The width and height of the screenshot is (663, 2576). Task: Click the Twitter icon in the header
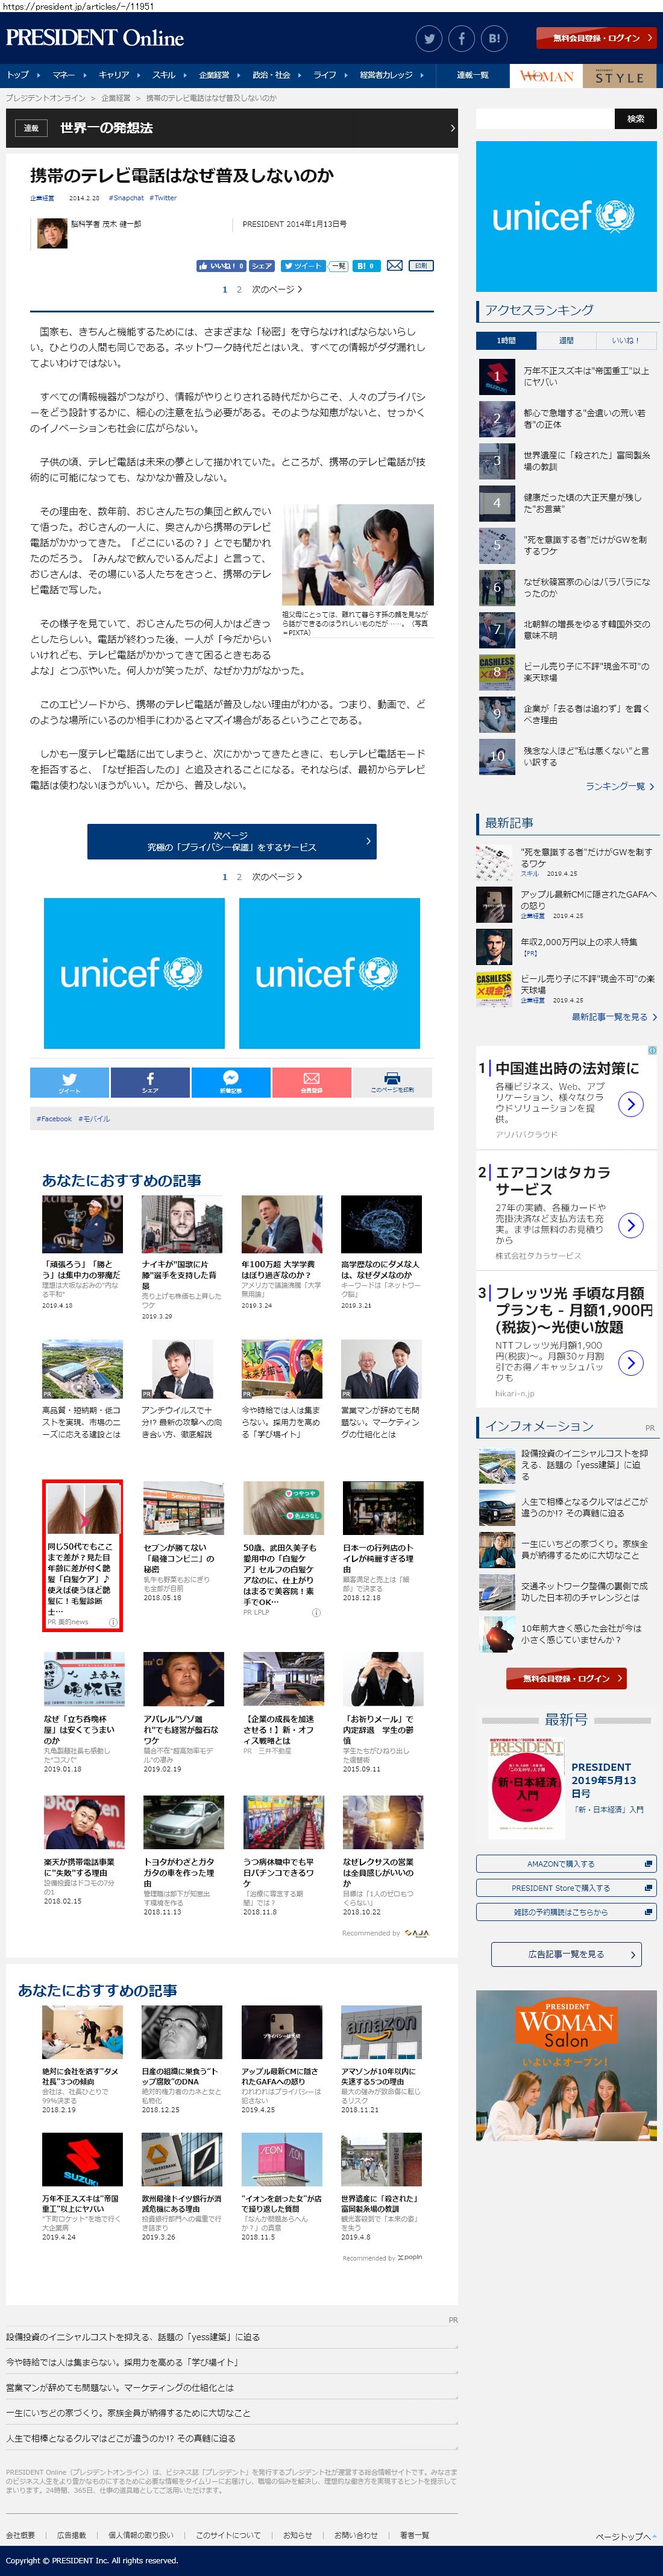429,39
